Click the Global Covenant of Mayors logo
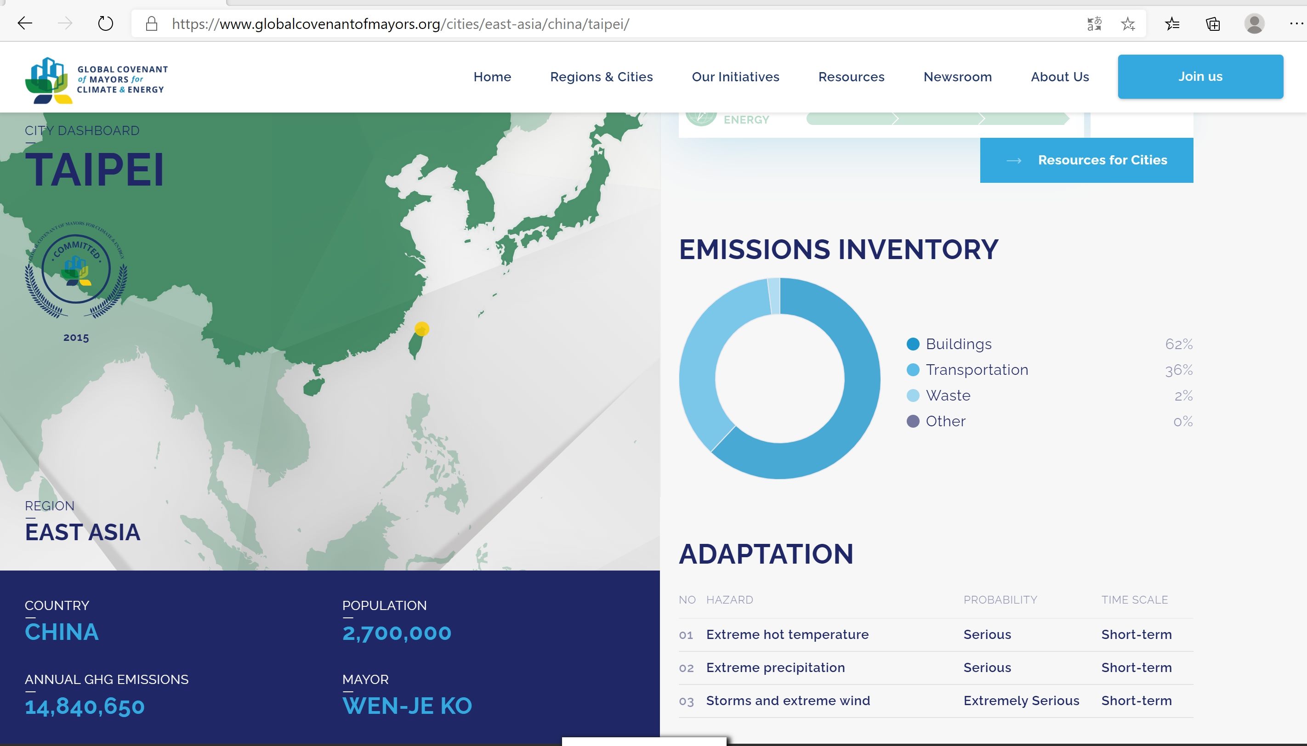 pyautogui.click(x=97, y=80)
